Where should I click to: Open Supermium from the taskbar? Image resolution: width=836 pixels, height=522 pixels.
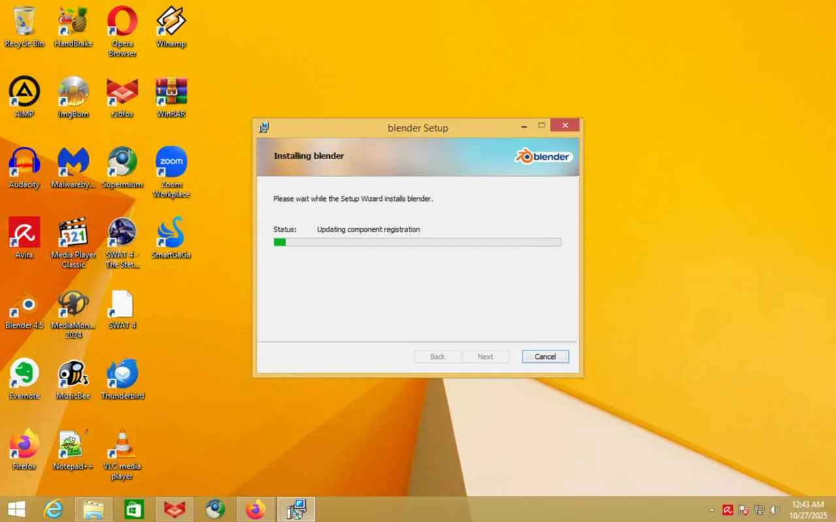click(x=215, y=510)
